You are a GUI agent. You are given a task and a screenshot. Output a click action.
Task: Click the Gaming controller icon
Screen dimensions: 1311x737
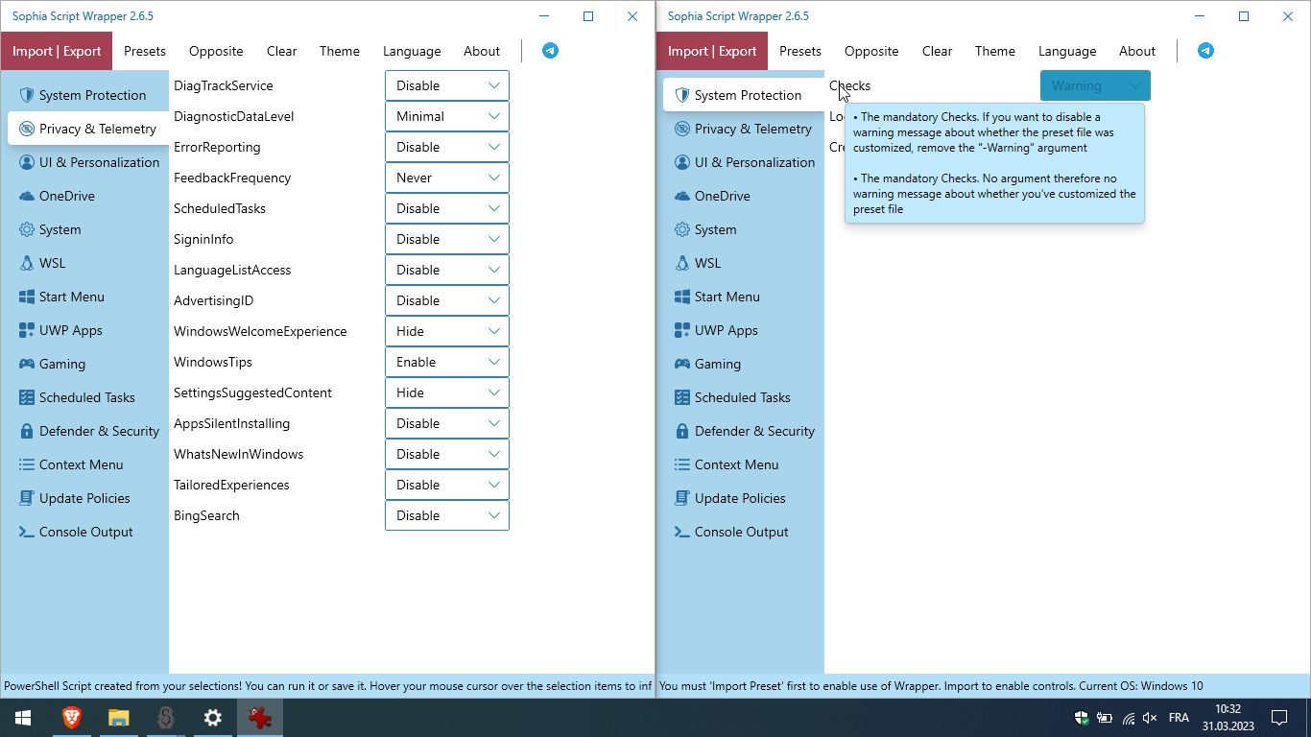(27, 364)
